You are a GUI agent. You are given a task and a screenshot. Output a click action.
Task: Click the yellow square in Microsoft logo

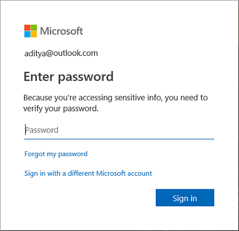34,34
